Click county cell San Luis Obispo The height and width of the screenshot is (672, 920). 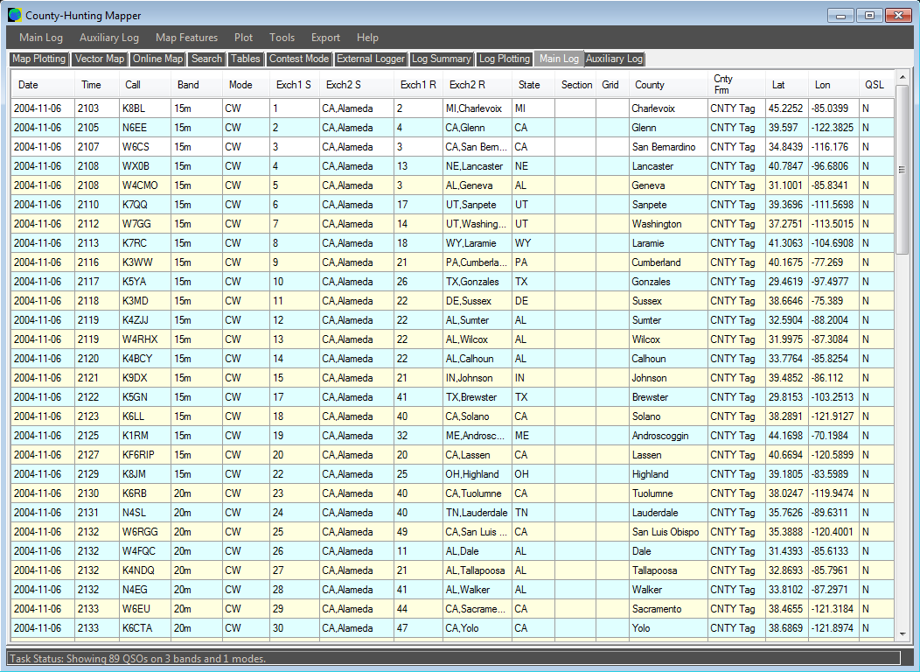click(x=668, y=532)
